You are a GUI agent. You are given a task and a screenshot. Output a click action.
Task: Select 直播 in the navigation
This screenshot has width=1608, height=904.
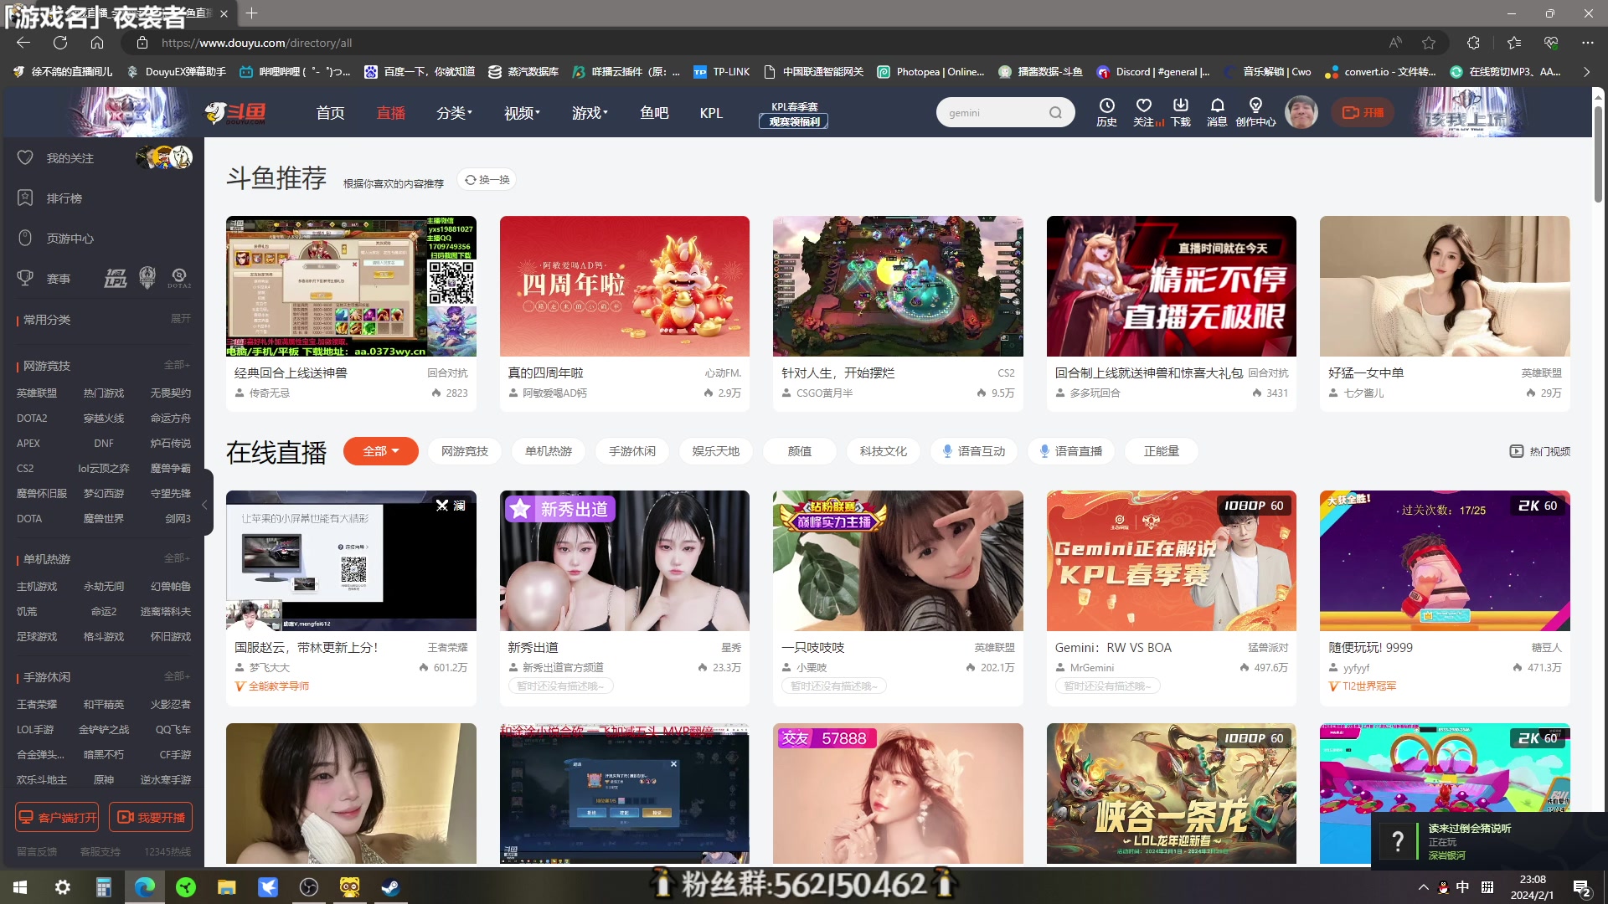390,113
